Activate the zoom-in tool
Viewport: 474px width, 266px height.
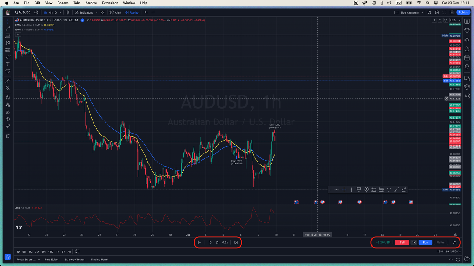click(8, 88)
